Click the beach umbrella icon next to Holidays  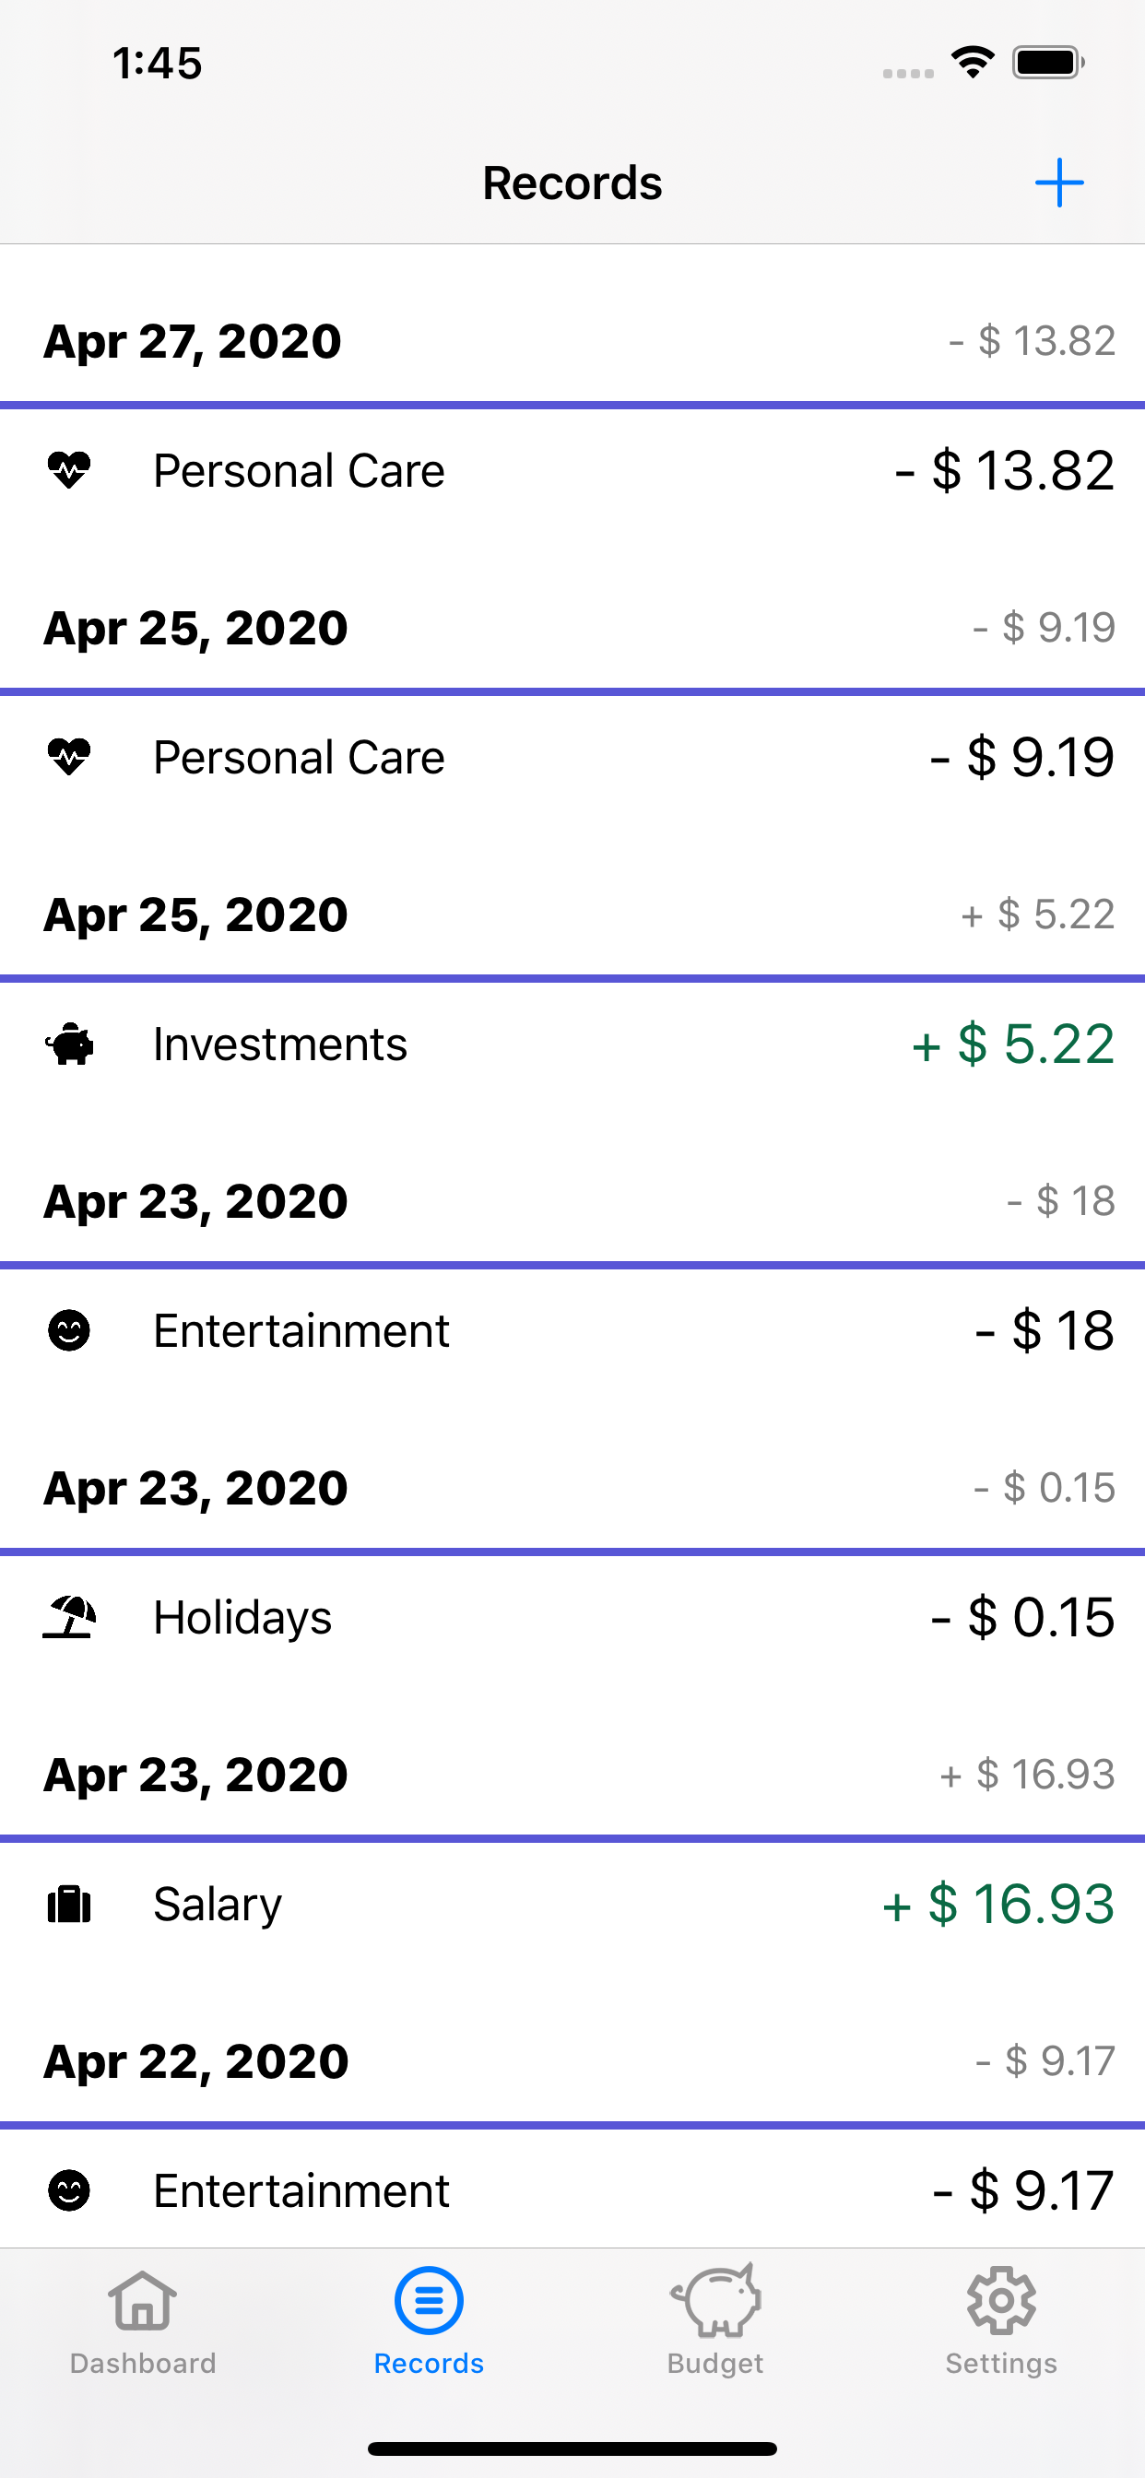pyautogui.click(x=69, y=1617)
